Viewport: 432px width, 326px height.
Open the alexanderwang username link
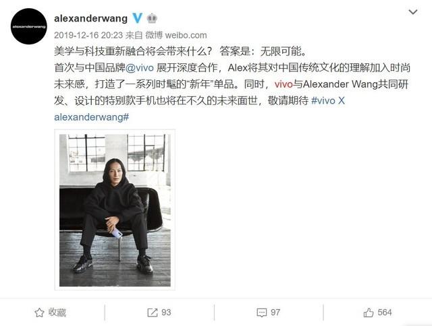[x=90, y=18]
